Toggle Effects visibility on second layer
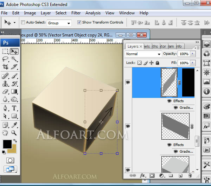 (x=169, y=145)
